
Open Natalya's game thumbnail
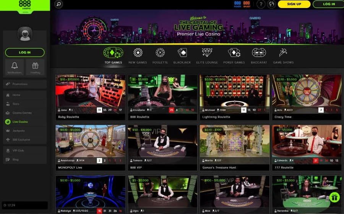point(90,195)
